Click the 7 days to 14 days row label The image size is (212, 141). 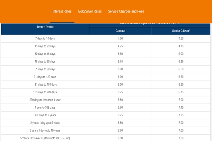click(x=45, y=38)
